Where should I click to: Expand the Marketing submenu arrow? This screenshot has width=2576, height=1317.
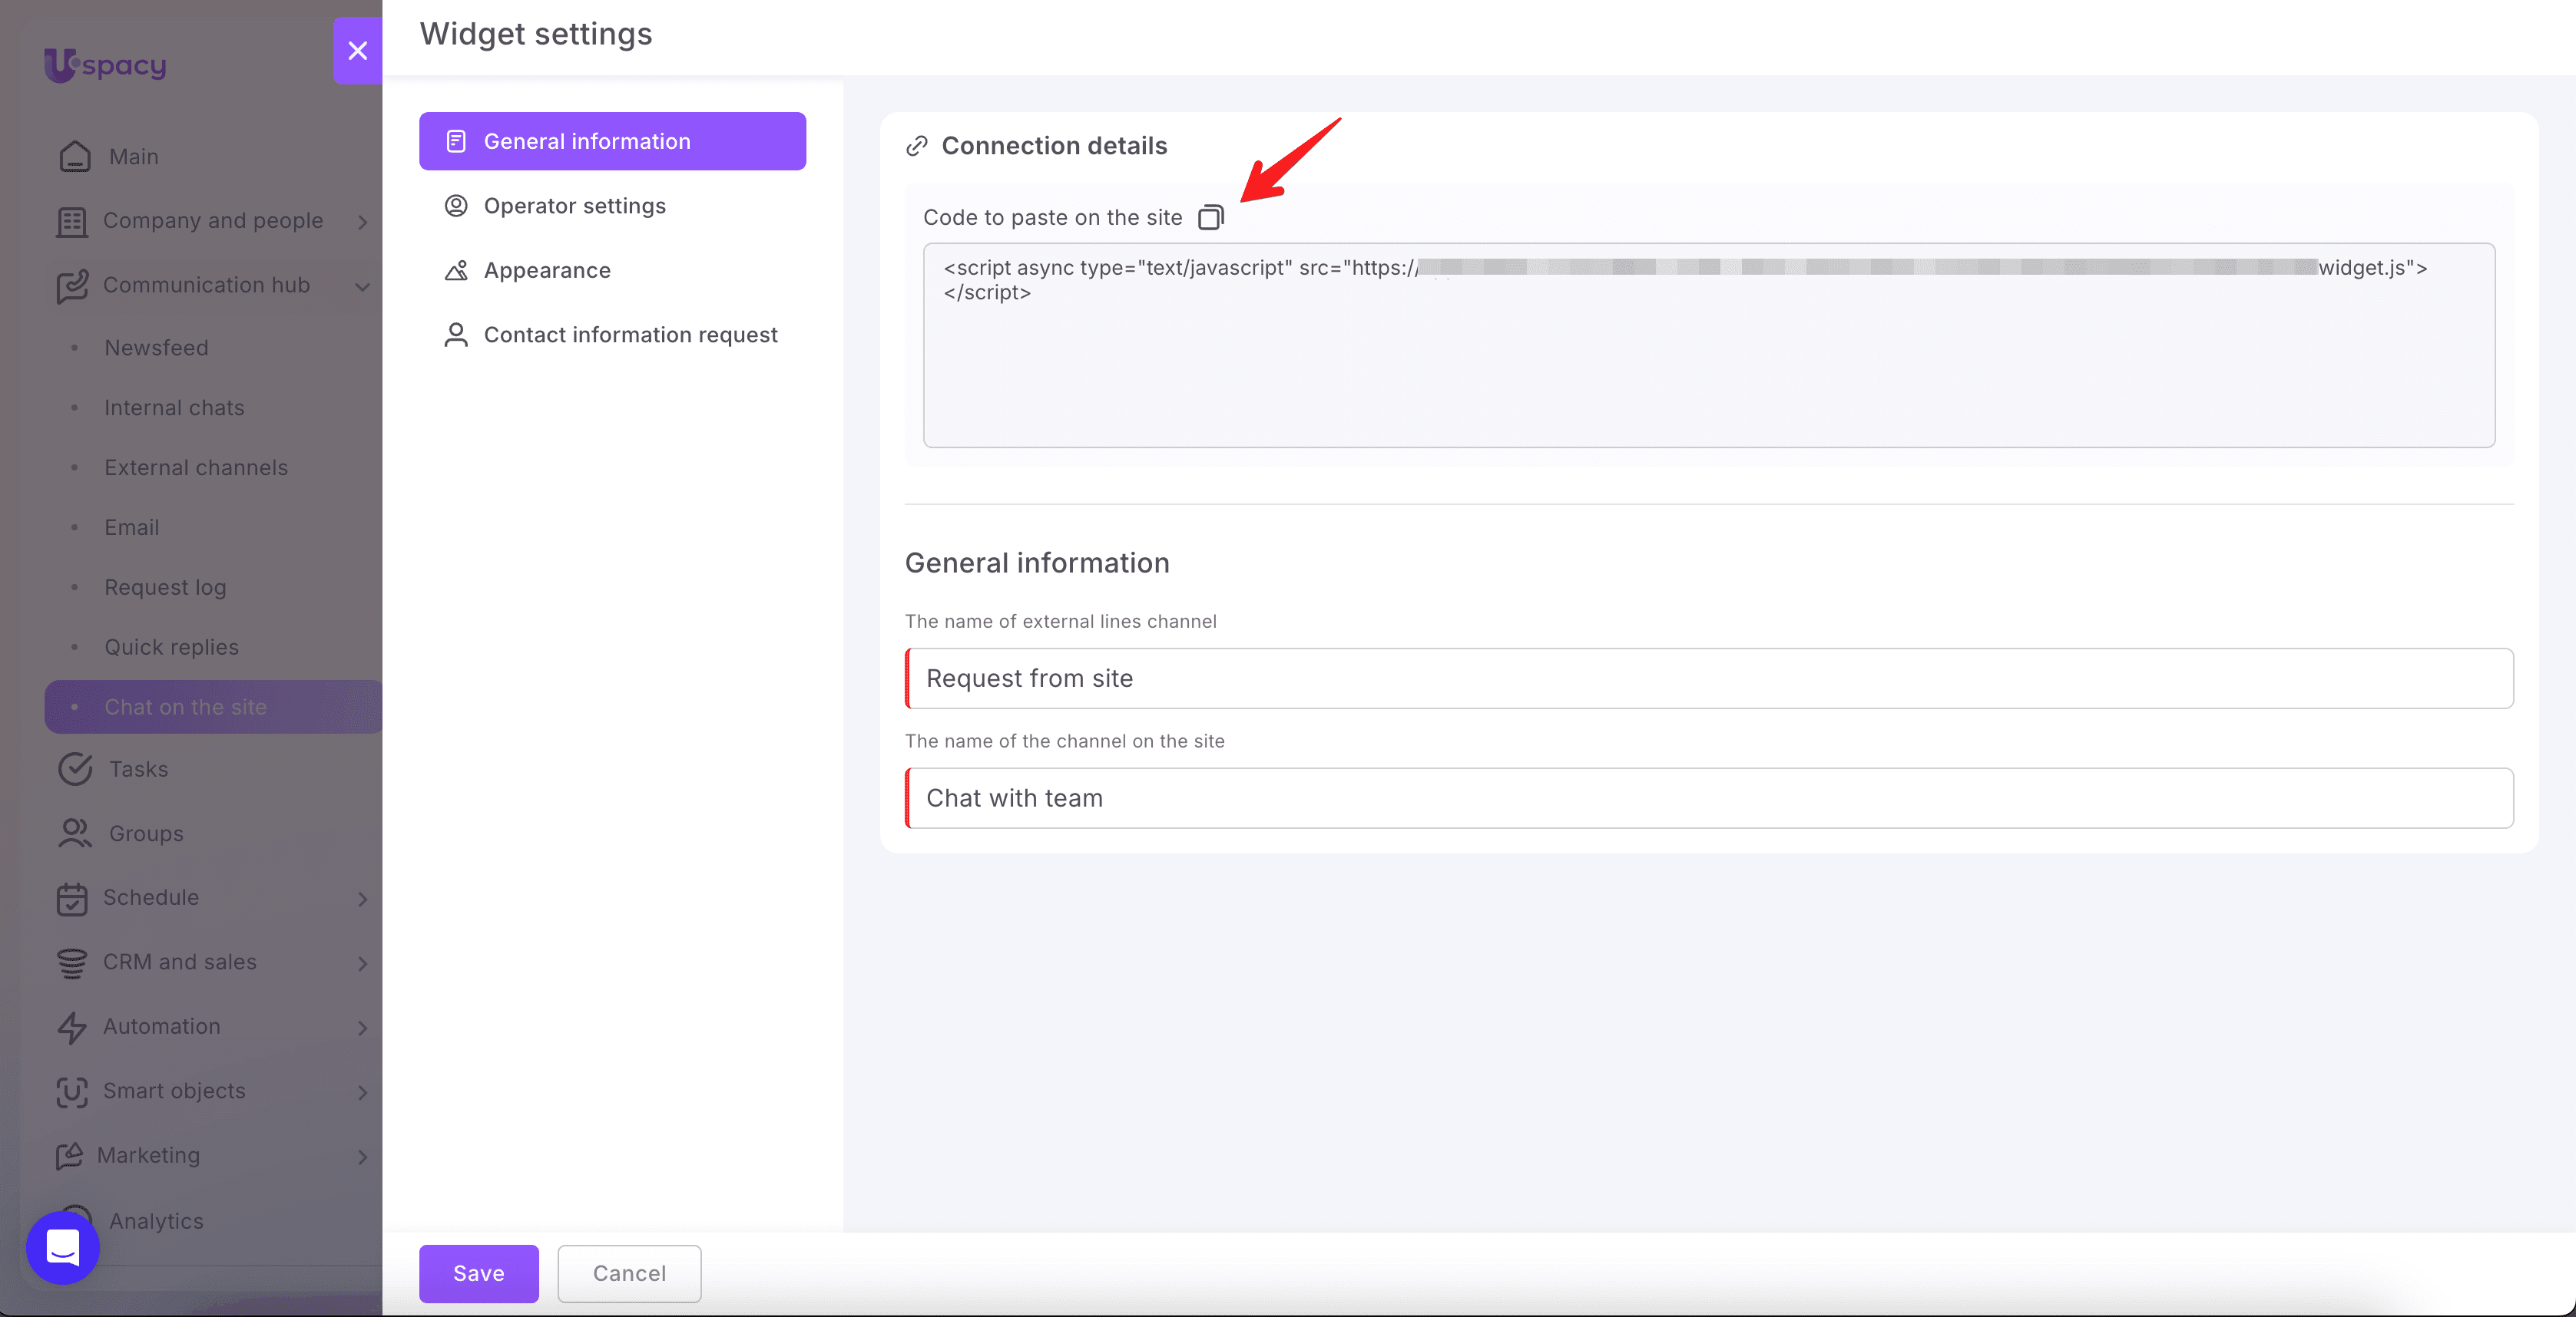(x=363, y=1157)
